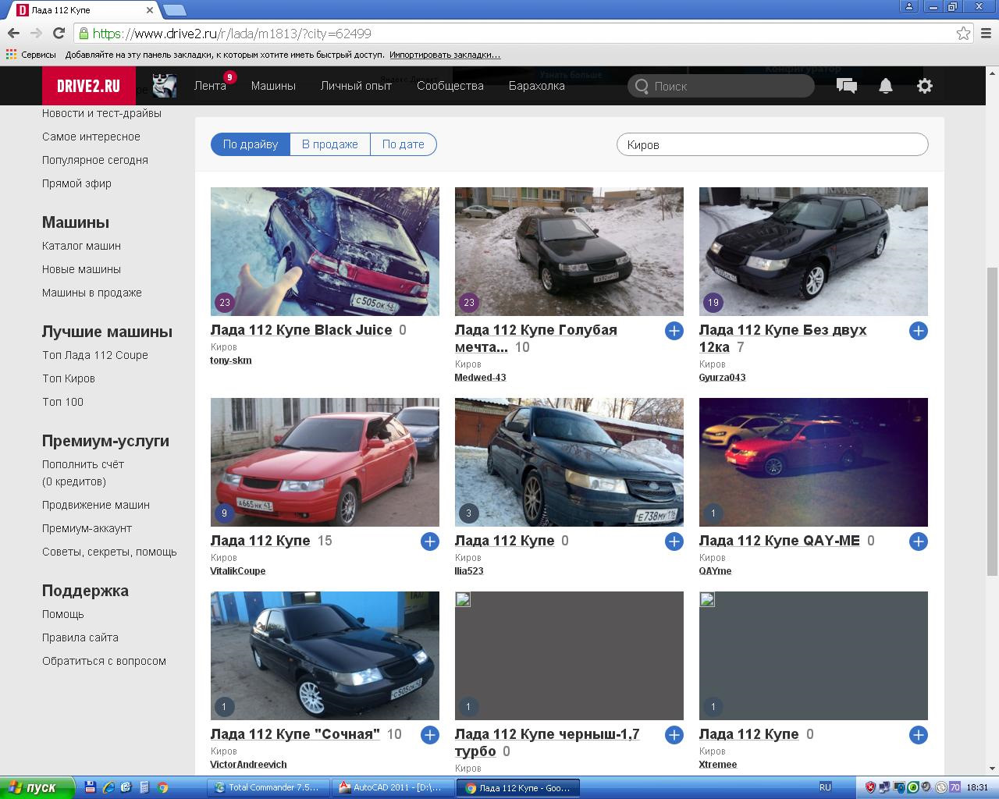This screenshot has height=799, width=999.
Task: Click Импортировать закладки link in bookmarks bar
Action: (445, 55)
